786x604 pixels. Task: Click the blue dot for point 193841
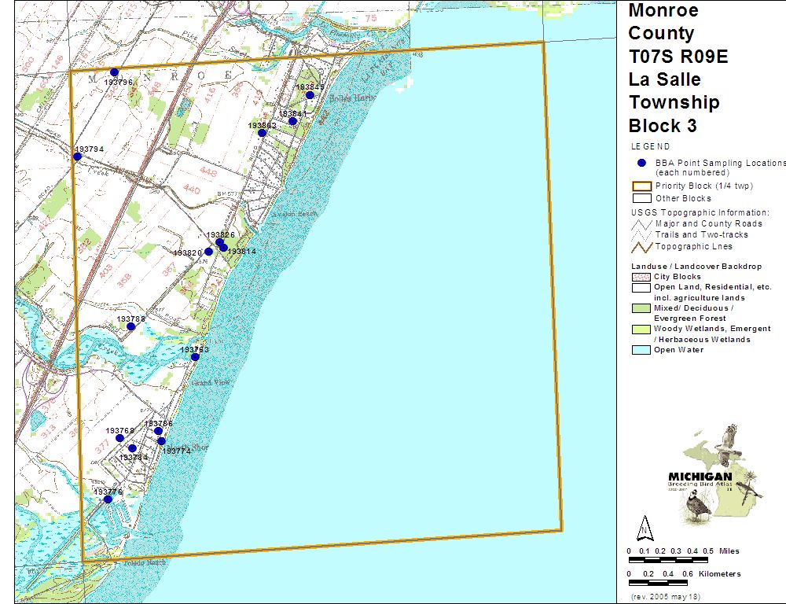[292, 121]
